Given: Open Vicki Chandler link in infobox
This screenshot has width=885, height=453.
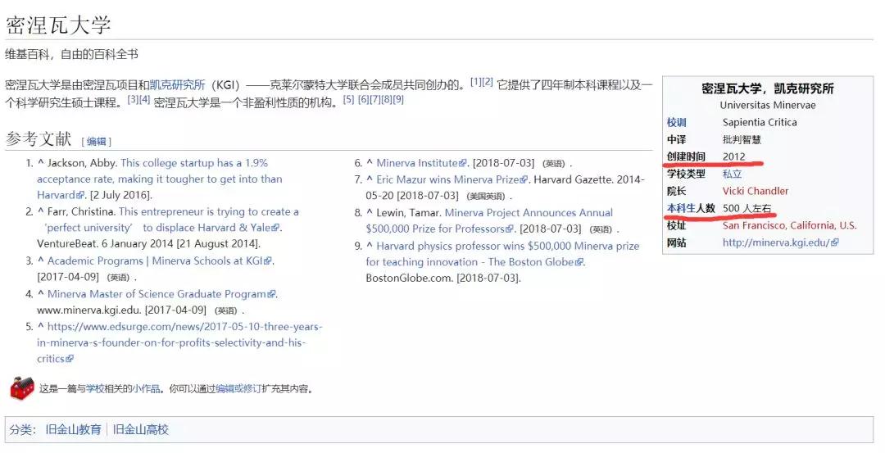Looking at the screenshot, I should tap(756, 191).
